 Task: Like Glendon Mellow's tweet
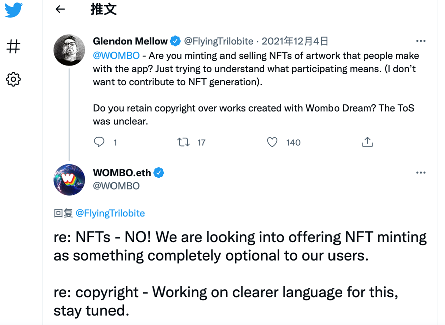coord(272,142)
